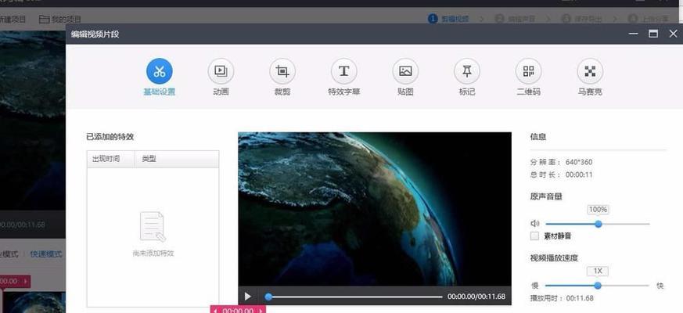Open the 特效字幕 text effects tool
This screenshot has width=683, height=313.
pyautogui.click(x=343, y=71)
